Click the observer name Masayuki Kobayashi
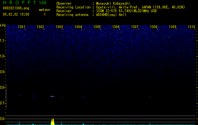 [x=113, y=3]
